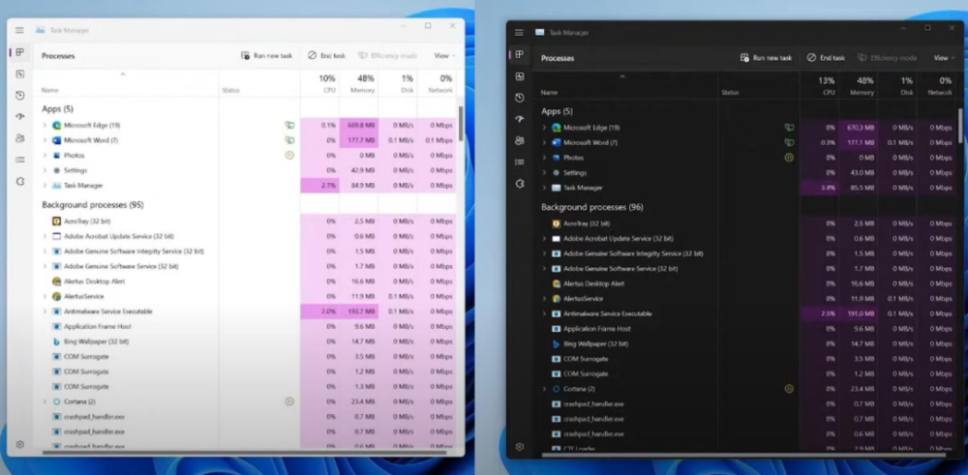Click Microsoft Edge efficiency leaf icon, light window

coord(289,125)
